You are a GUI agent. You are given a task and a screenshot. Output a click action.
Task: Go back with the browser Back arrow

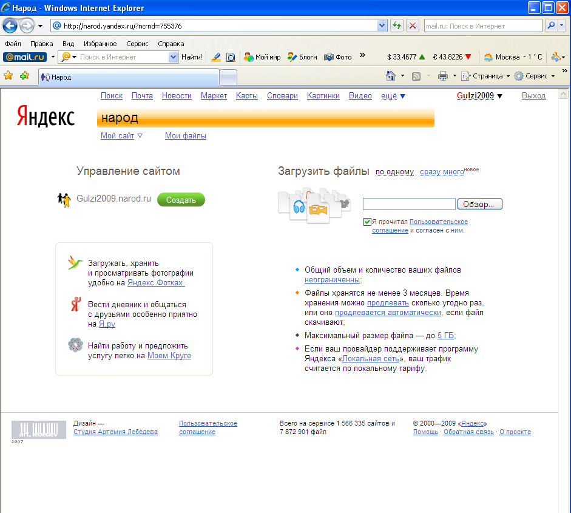tap(10, 26)
